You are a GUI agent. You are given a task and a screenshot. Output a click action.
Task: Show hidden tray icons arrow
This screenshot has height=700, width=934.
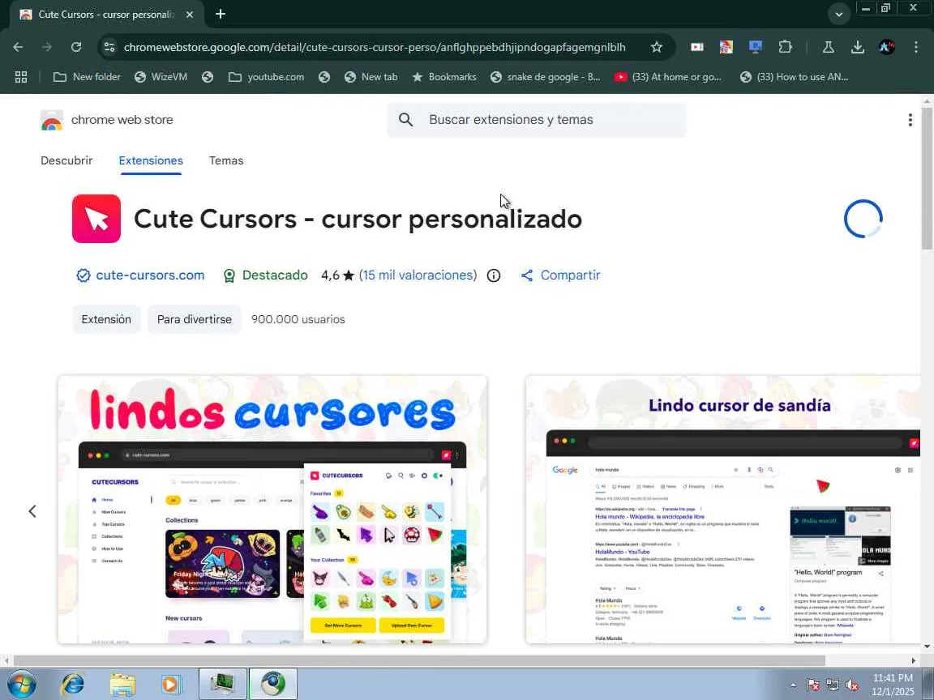click(793, 685)
